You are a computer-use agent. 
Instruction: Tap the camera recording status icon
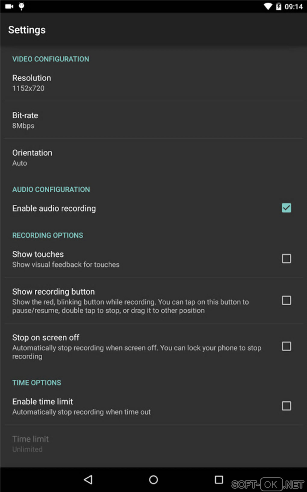[x=9, y=6]
